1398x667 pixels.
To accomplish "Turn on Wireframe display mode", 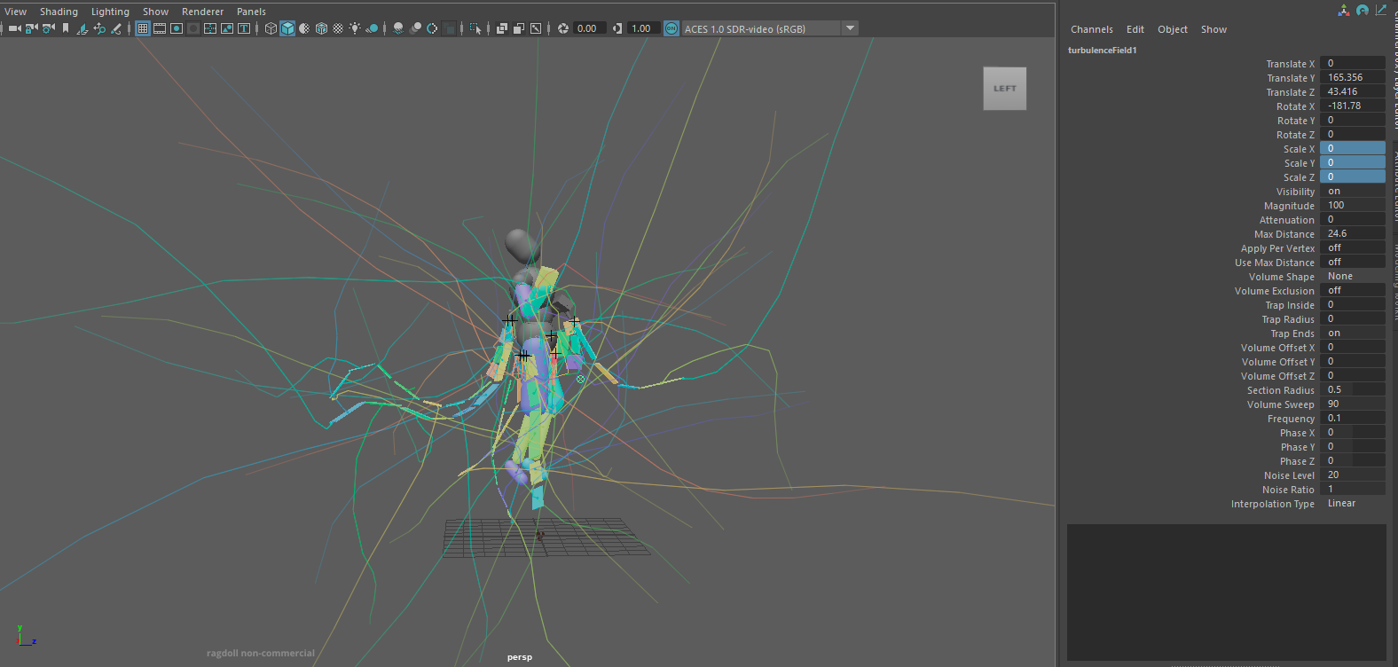I will coord(271,28).
